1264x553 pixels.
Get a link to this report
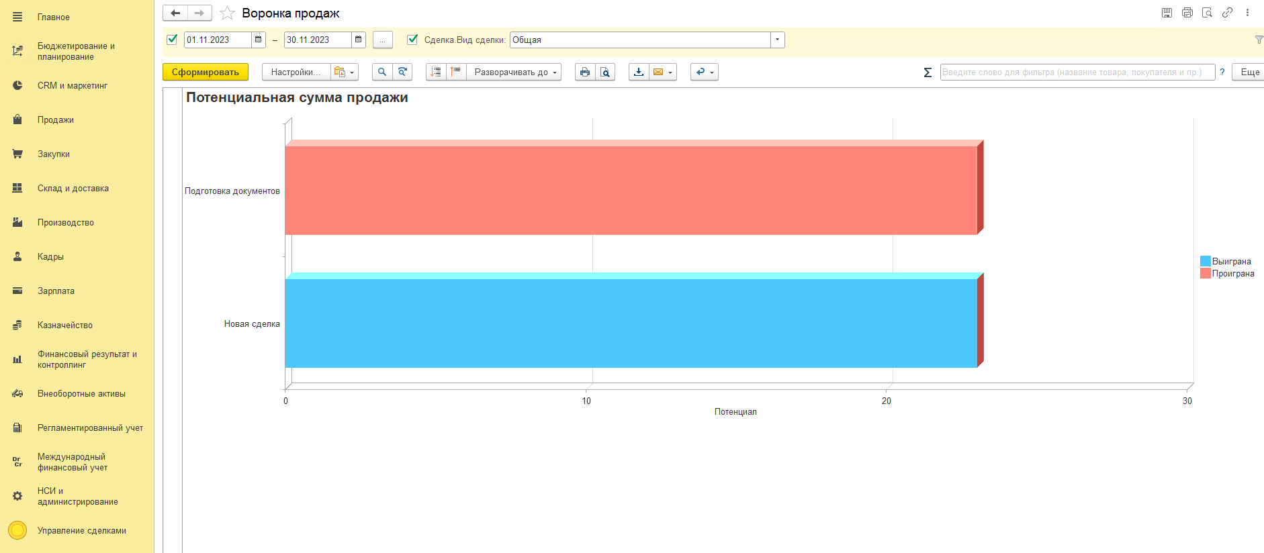[1227, 13]
